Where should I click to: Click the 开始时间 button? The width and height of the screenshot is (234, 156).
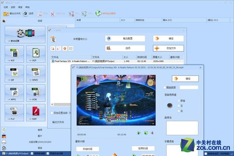click(x=88, y=149)
